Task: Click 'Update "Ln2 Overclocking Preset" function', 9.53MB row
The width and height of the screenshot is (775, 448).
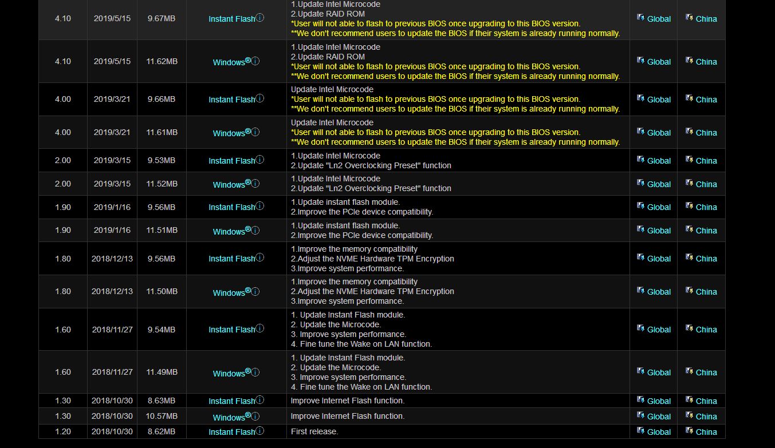Action: click(371, 165)
